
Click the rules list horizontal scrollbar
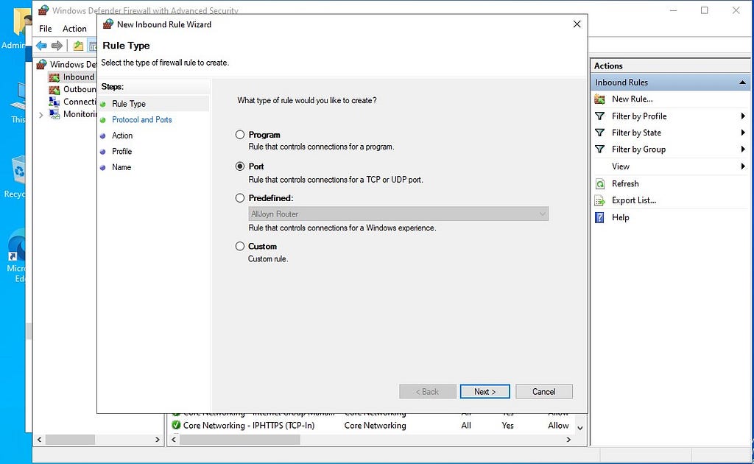coord(239,440)
